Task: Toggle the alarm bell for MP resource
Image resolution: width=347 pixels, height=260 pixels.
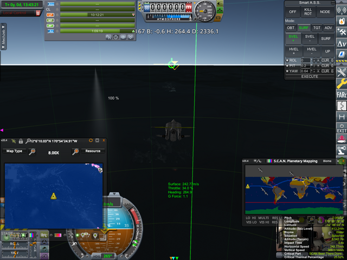Action: pyautogui.click(x=57, y=21)
